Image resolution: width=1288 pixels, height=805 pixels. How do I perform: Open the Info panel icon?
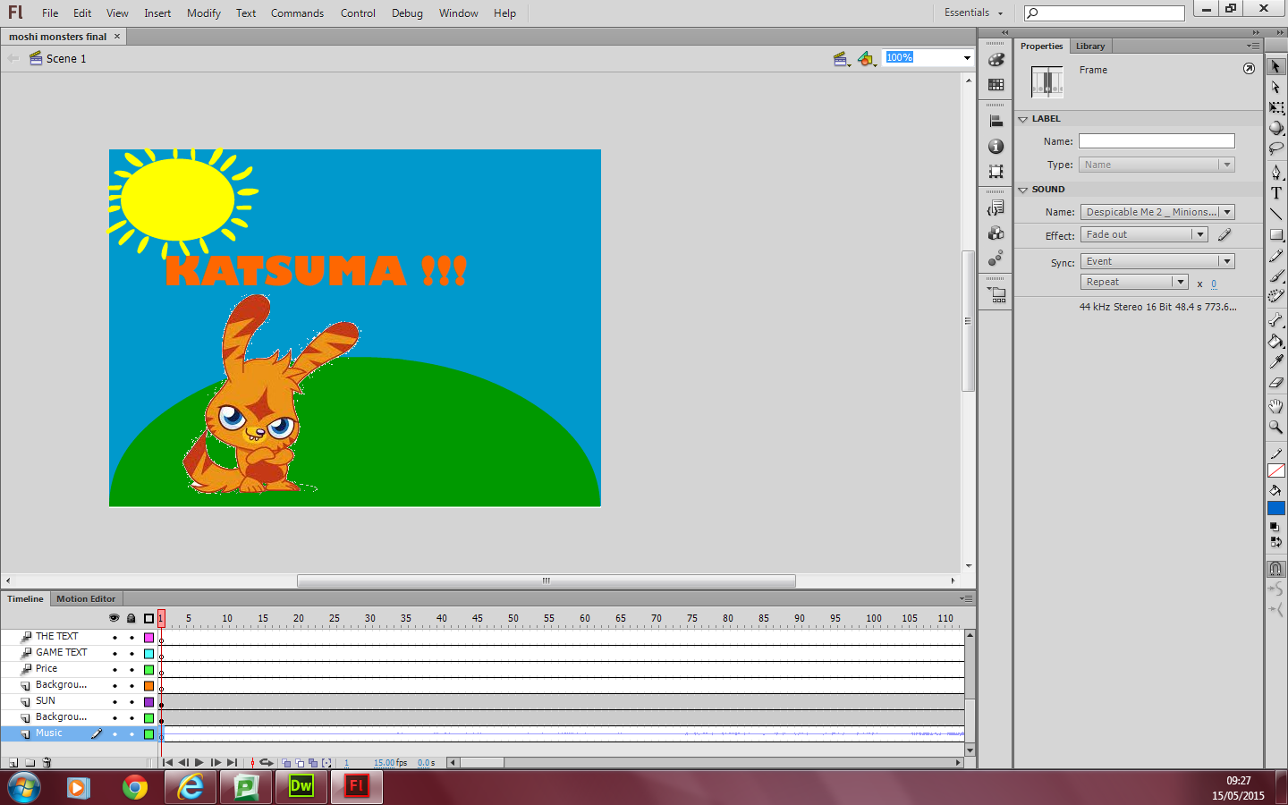pos(996,147)
